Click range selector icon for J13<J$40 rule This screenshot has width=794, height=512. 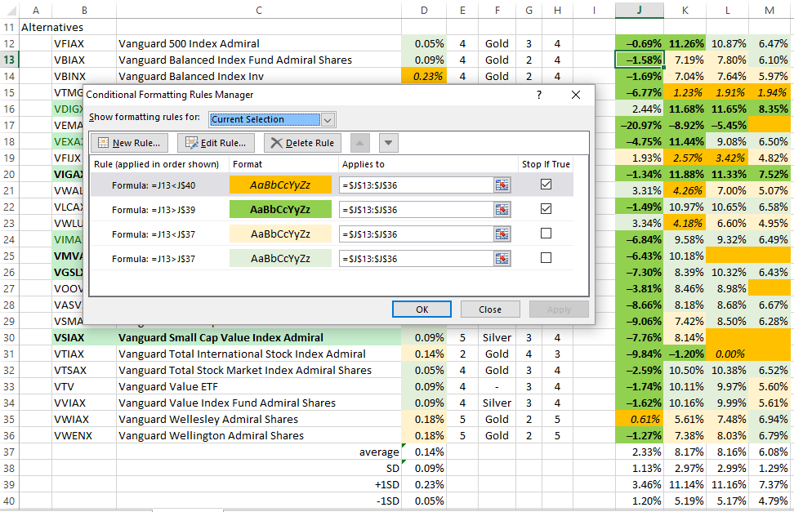[x=502, y=185]
